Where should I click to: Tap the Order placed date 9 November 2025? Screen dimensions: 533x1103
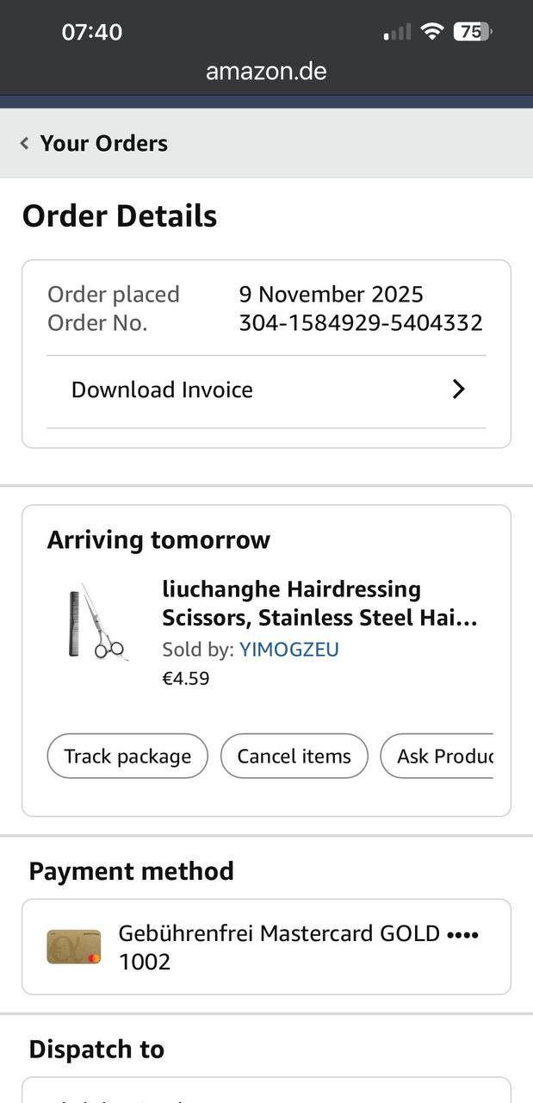coord(331,294)
